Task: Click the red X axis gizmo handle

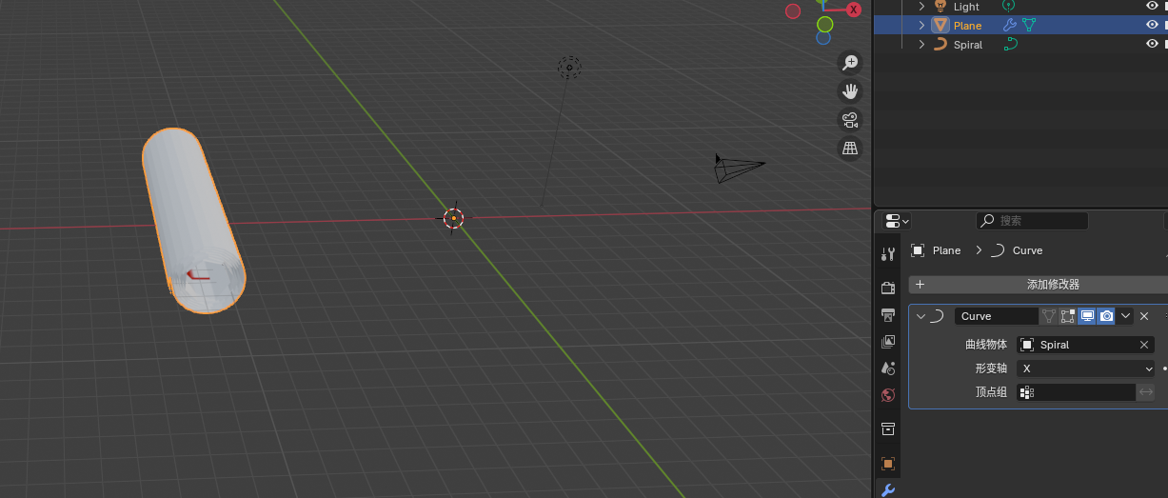Action: pyautogui.click(x=853, y=10)
